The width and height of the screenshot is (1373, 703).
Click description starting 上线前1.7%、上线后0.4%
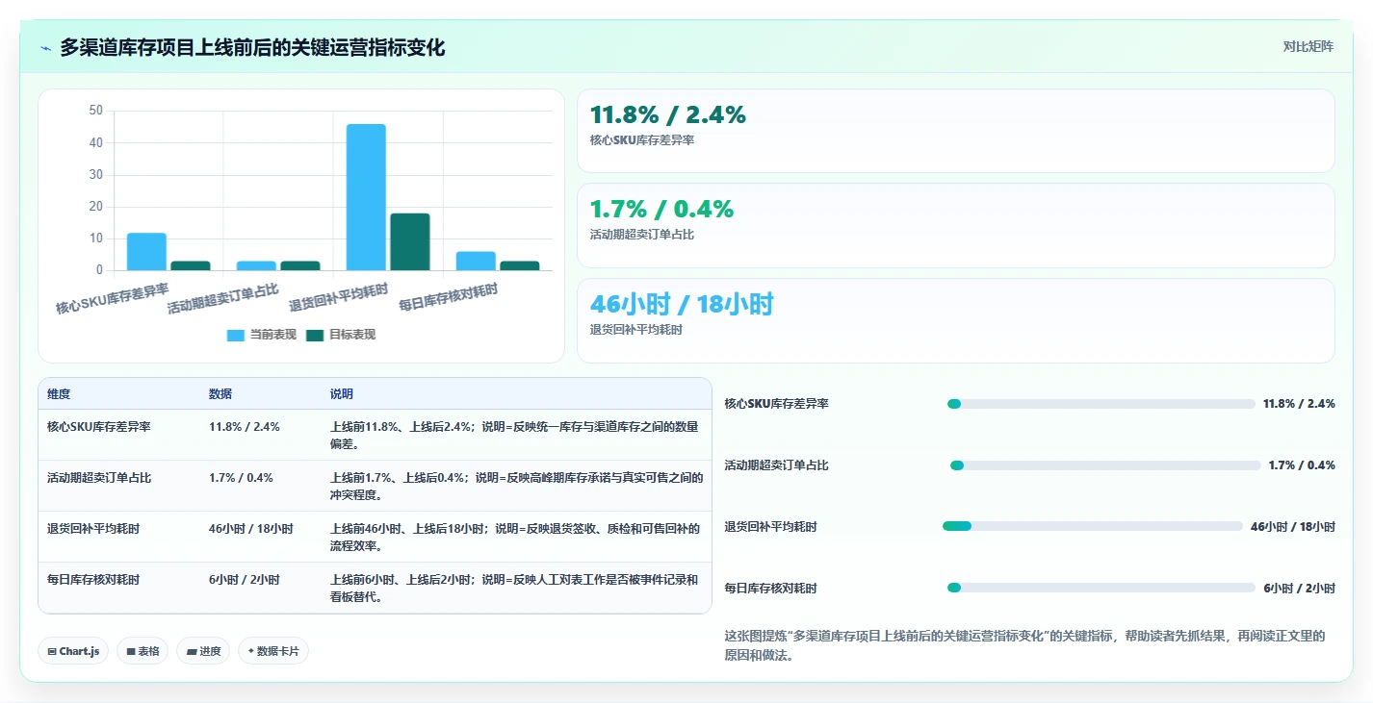click(x=517, y=486)
